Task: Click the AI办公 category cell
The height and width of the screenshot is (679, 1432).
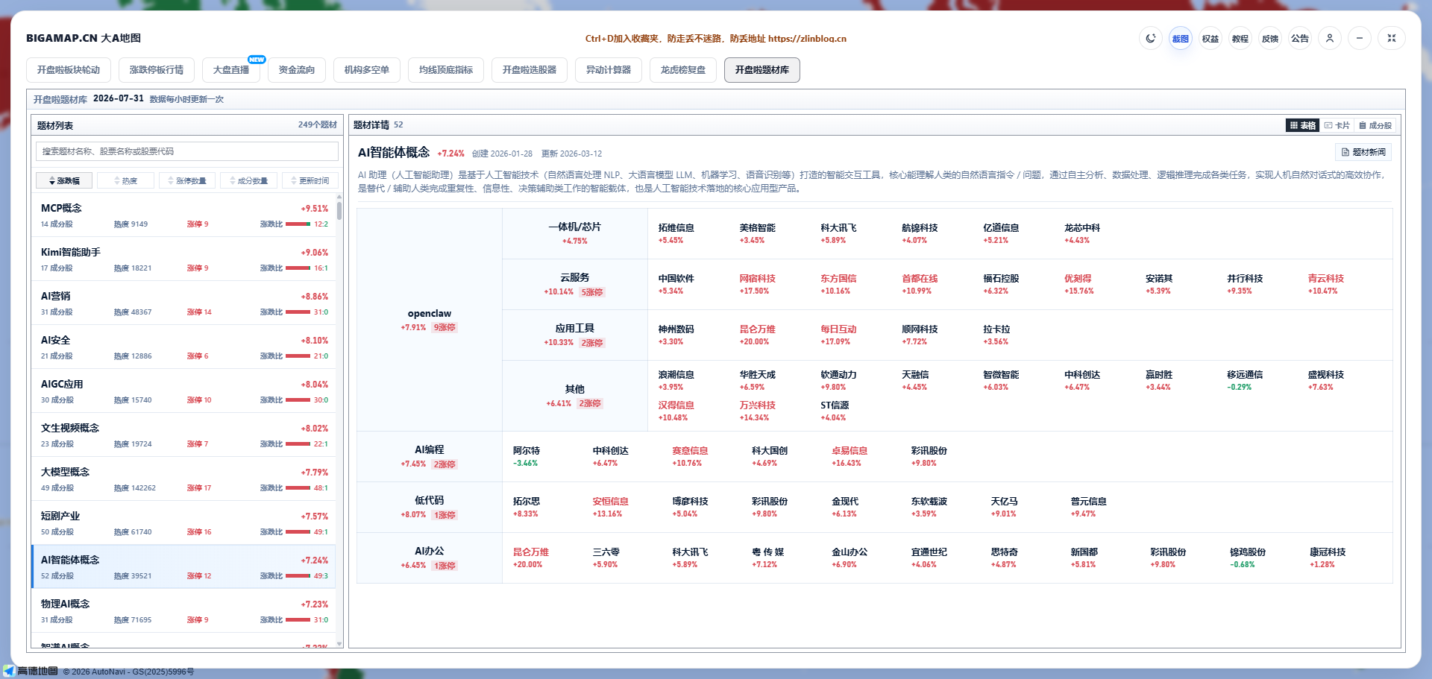Action: tap(430, 558)
